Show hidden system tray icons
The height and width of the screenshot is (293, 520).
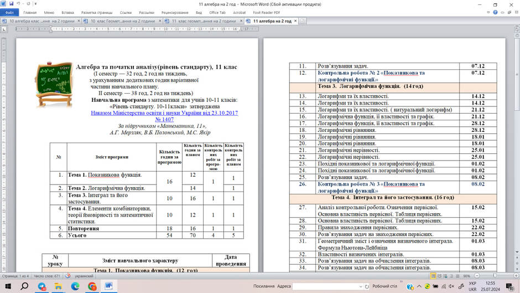(x=419, y=286)
